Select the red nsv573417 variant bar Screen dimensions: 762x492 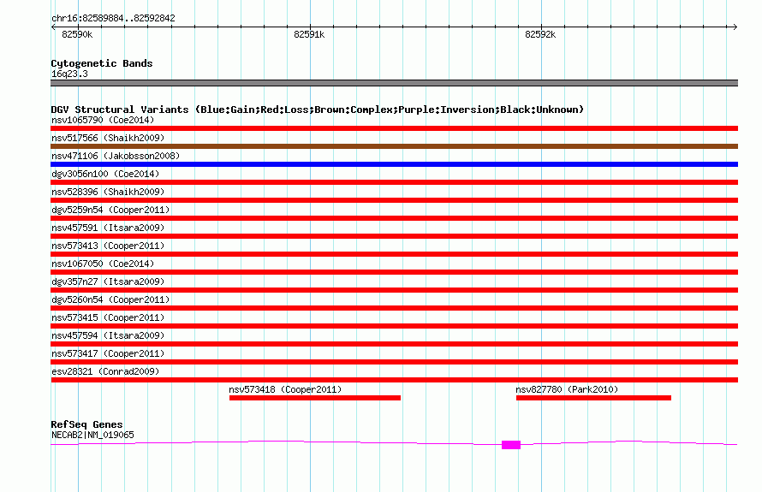(394, 362)
